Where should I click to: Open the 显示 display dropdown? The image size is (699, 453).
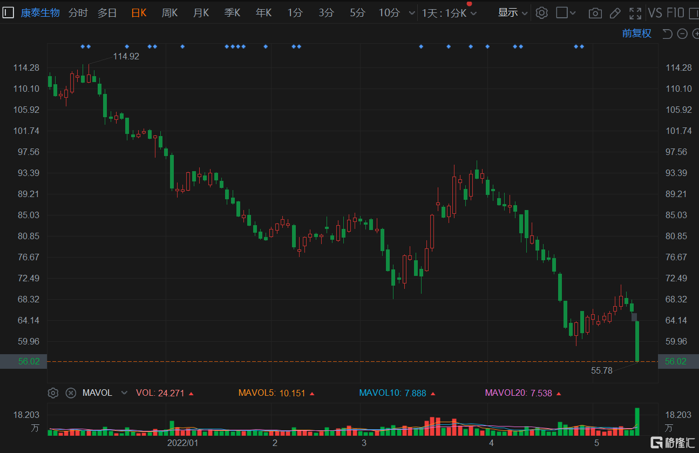tap(513, 12)
